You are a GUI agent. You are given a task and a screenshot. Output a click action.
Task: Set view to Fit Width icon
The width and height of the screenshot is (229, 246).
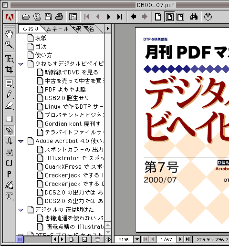point(180,17)
